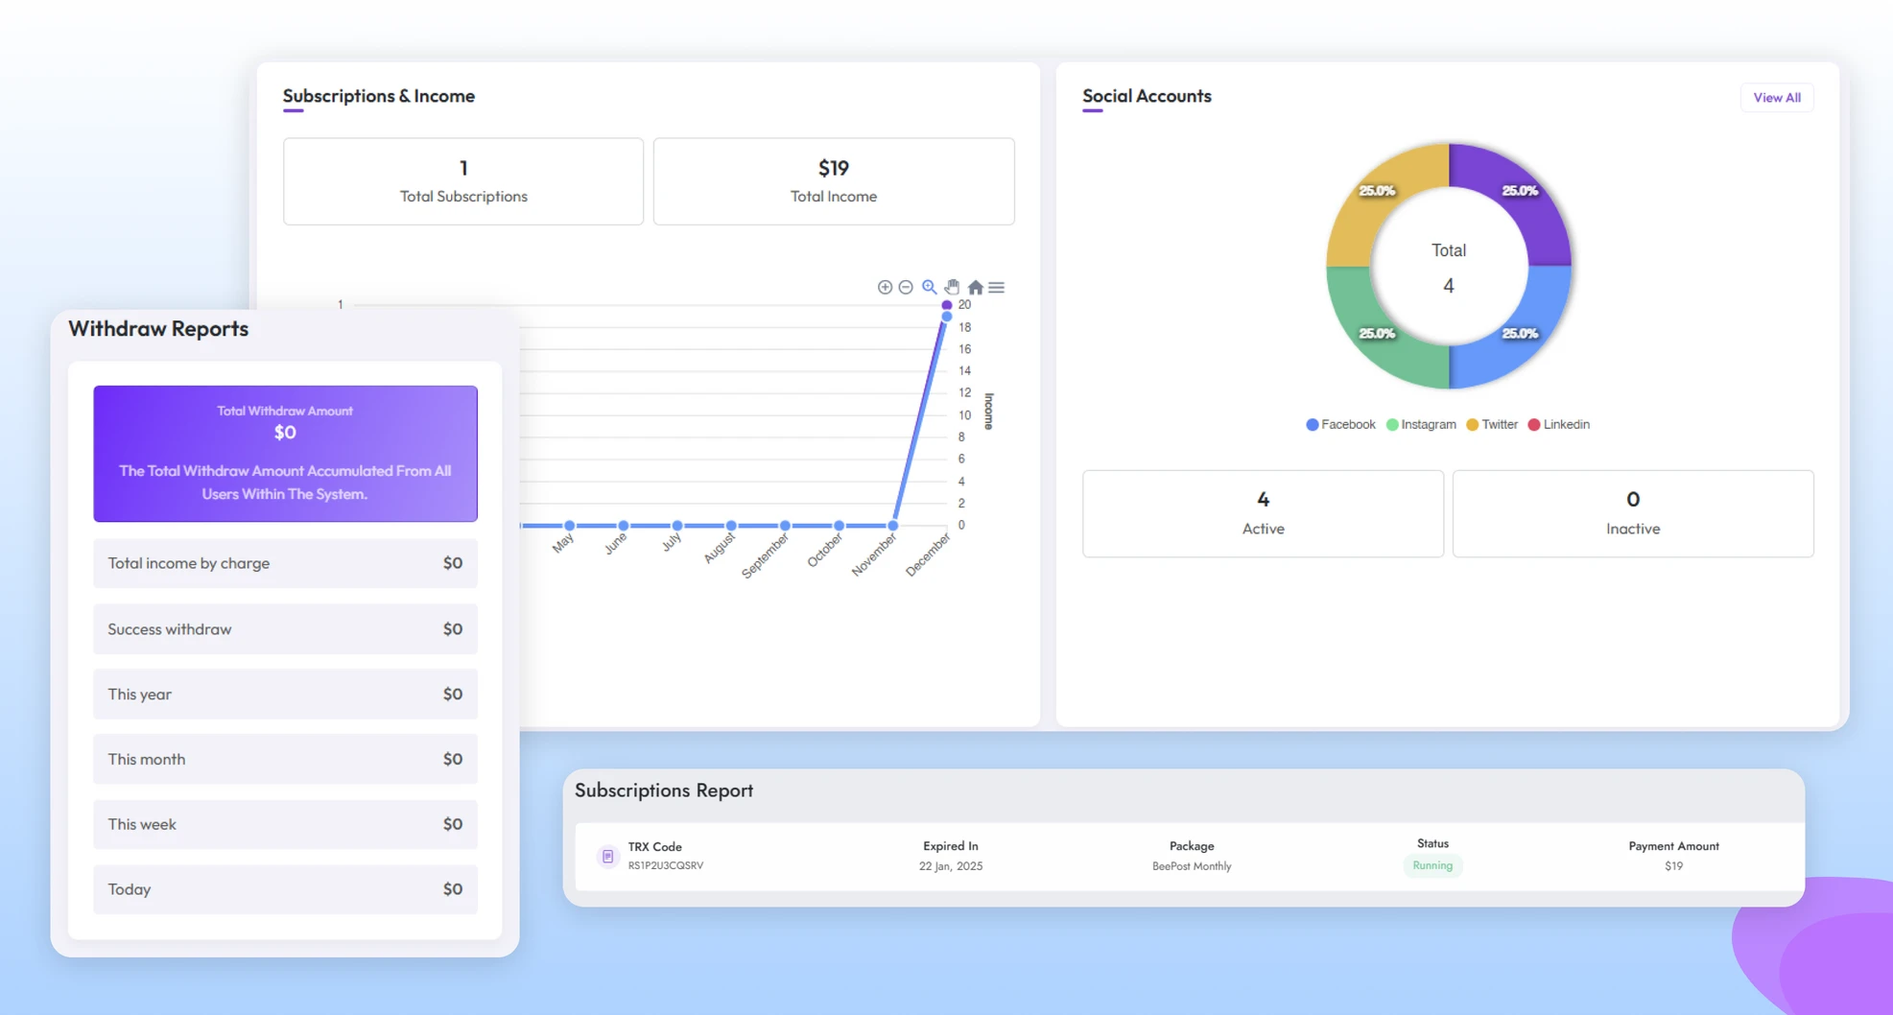The height and width of the screenshot is (1015, 1893).
Task: Click the Inactive accounts card
Action: [1632, 513]
